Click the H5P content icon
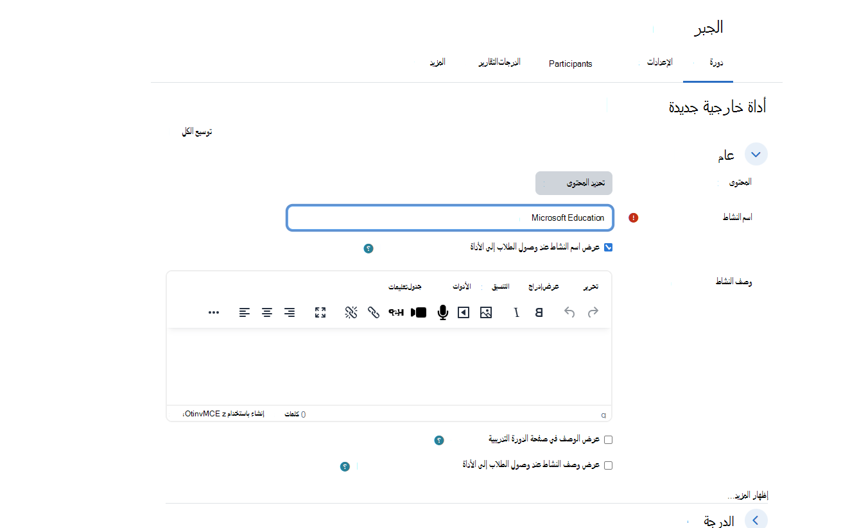This screenshot has width=850, height=528. tap(395, 312)
